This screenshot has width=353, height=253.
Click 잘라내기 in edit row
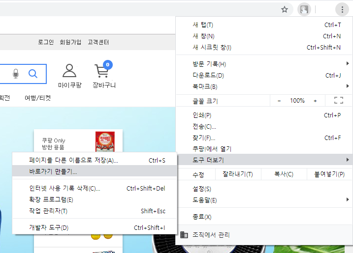click(x=238, y=174)
